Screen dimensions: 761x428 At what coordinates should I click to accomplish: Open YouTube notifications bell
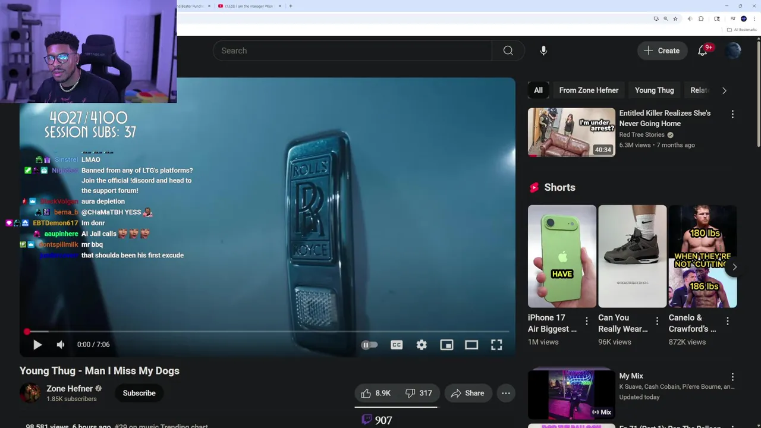[x=703, y=51]
